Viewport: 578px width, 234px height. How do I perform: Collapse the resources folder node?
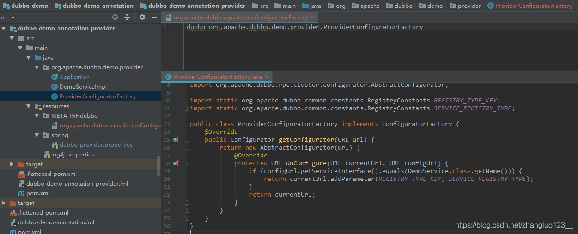click(x=29, y=106)
